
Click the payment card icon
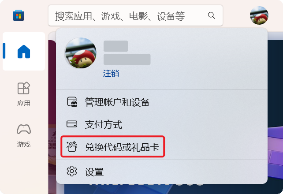click(x=72, y=124)
